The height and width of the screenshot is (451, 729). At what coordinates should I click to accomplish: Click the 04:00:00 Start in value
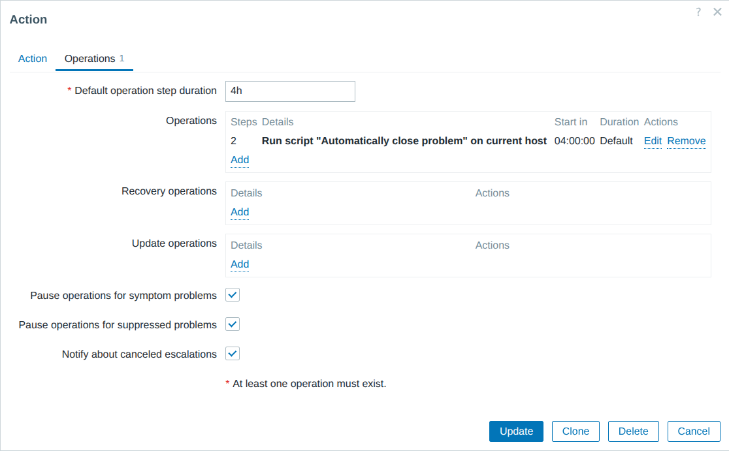pos(574,141)
